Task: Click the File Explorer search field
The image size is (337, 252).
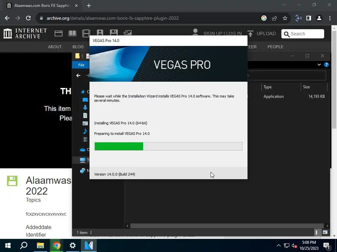Action: (287, 75)
